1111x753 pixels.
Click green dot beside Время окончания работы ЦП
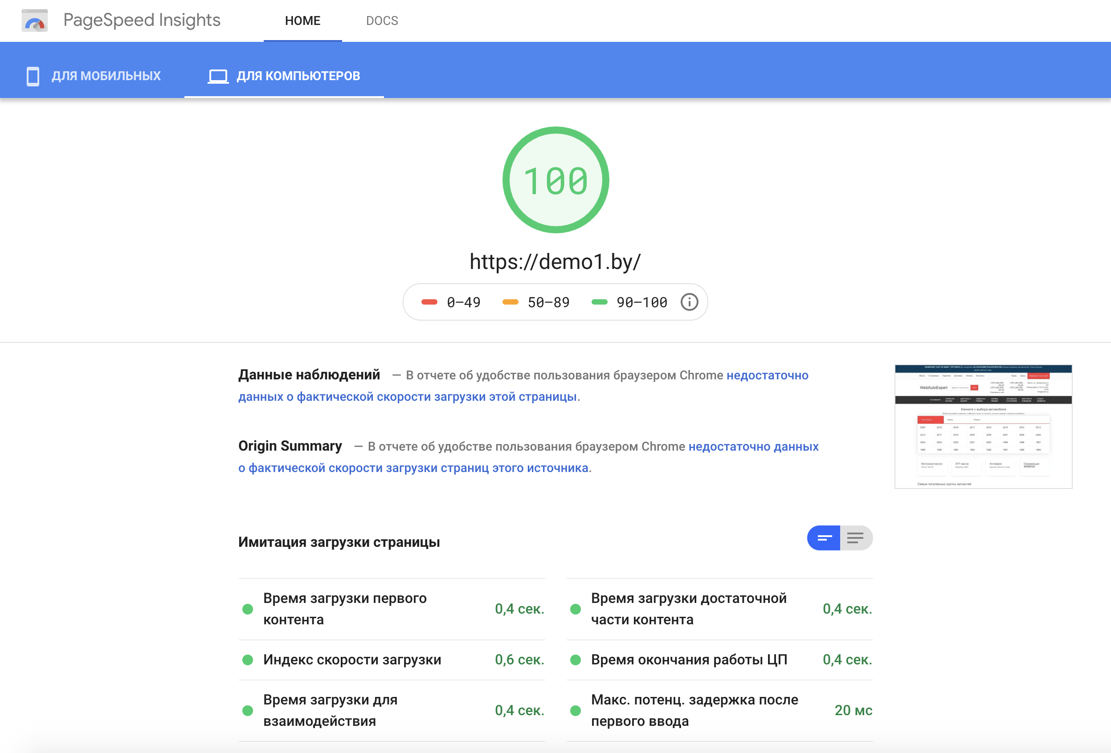576,660
